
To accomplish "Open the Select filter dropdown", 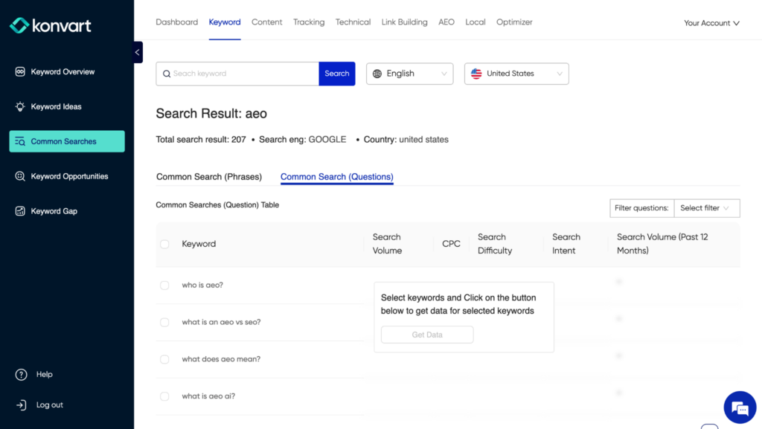I will tap(707, 208).
